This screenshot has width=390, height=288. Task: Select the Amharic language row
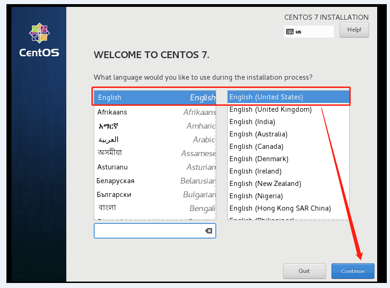155,126
